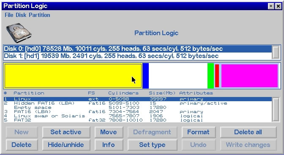Open the Disk menu
Viewport: 284px width, 155px height.
21,15
